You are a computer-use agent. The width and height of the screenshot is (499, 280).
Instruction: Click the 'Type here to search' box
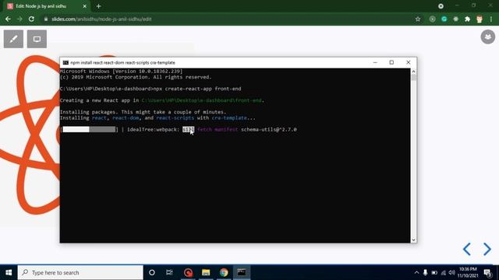point(80,272)
